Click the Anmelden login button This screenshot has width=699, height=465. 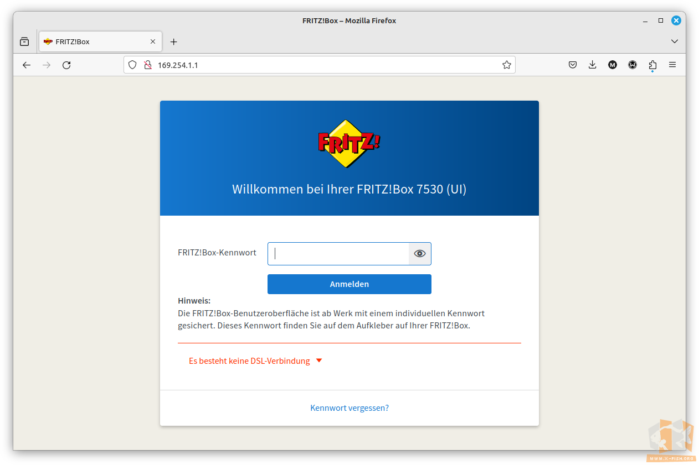[x=349, y=284]
